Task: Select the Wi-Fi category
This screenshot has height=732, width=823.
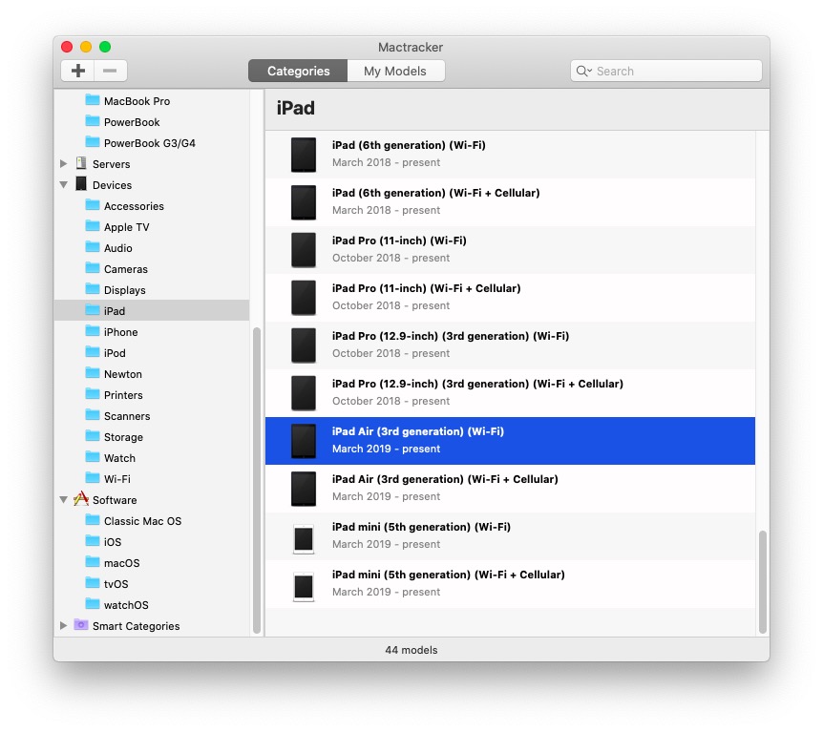Action: tap(151, 478)
